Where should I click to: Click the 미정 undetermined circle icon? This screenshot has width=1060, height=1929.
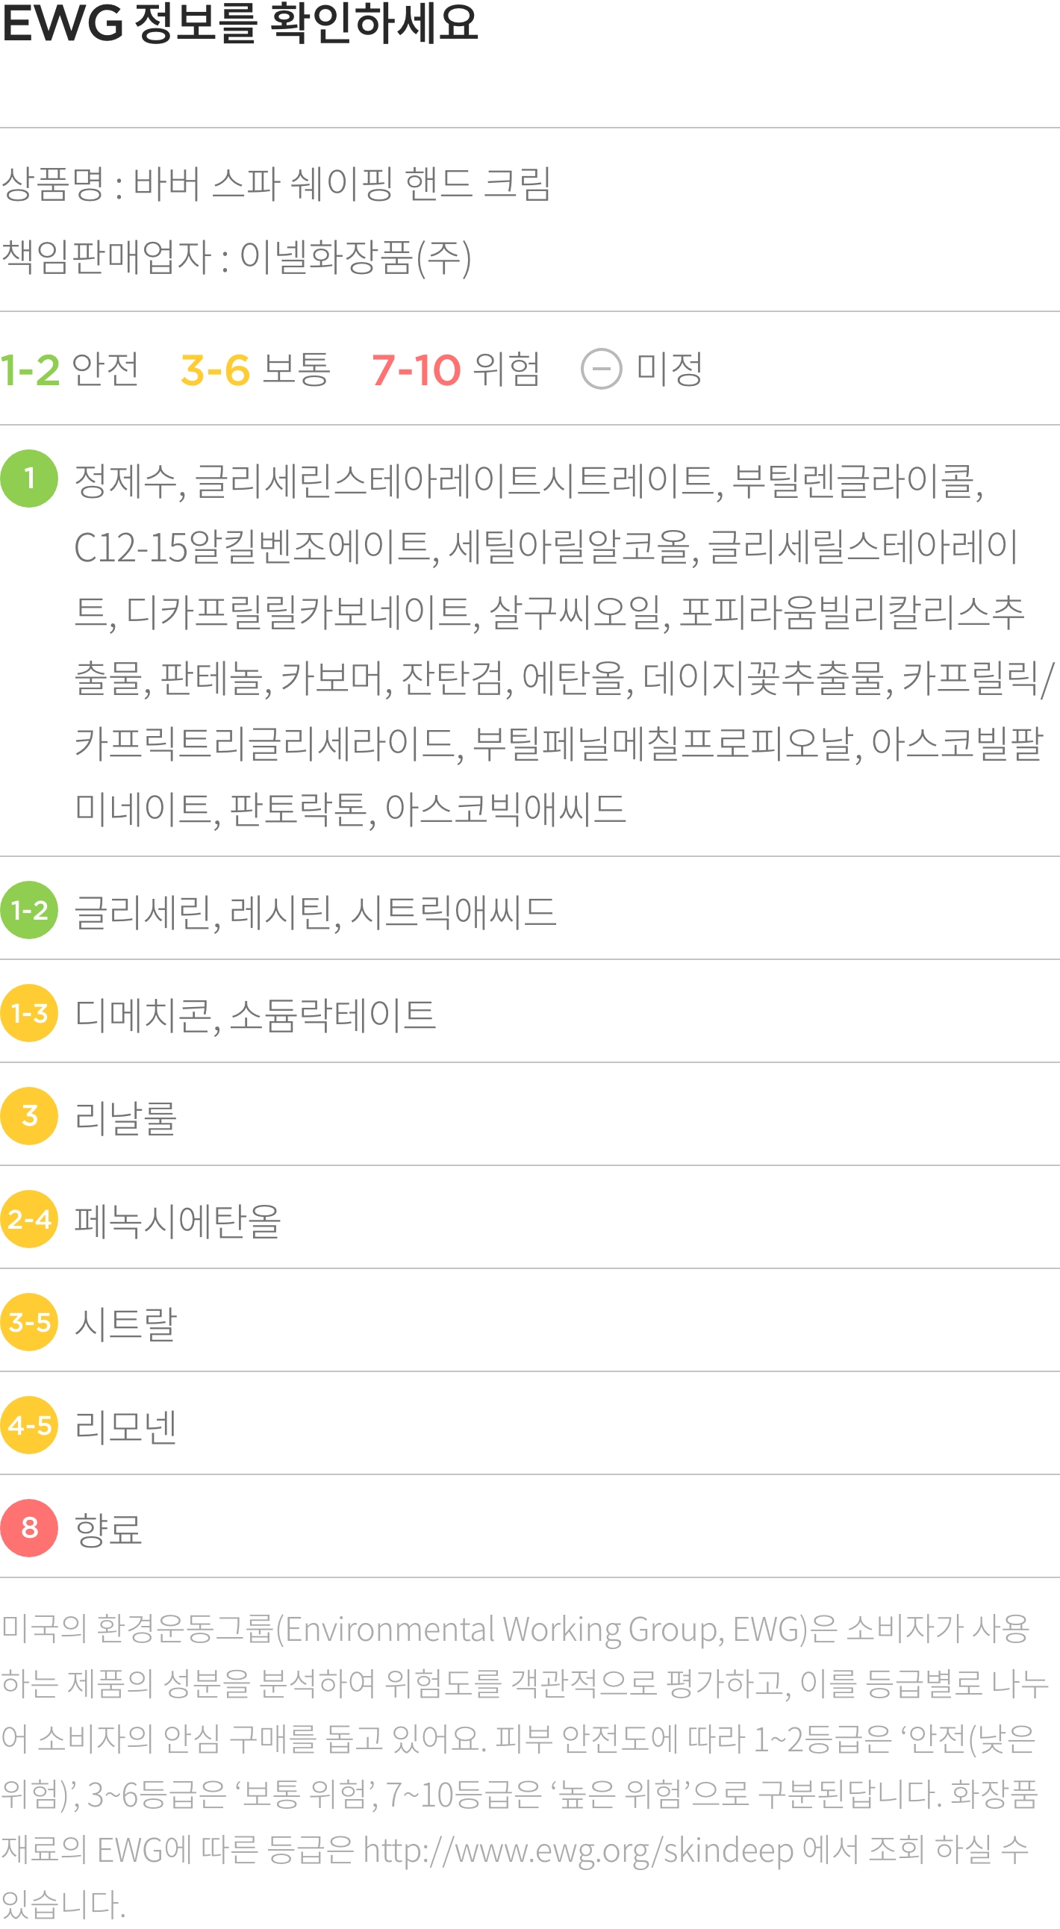click(x=601, y=370)
